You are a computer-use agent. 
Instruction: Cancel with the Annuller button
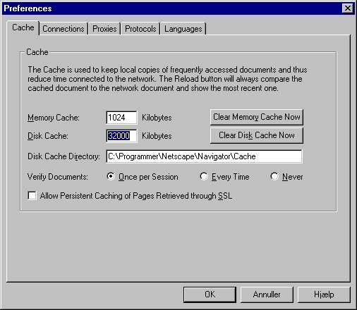[x=267, y=294]
